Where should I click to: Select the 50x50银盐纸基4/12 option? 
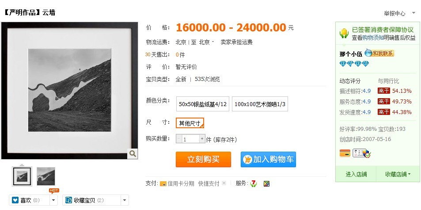click(203, 104)
